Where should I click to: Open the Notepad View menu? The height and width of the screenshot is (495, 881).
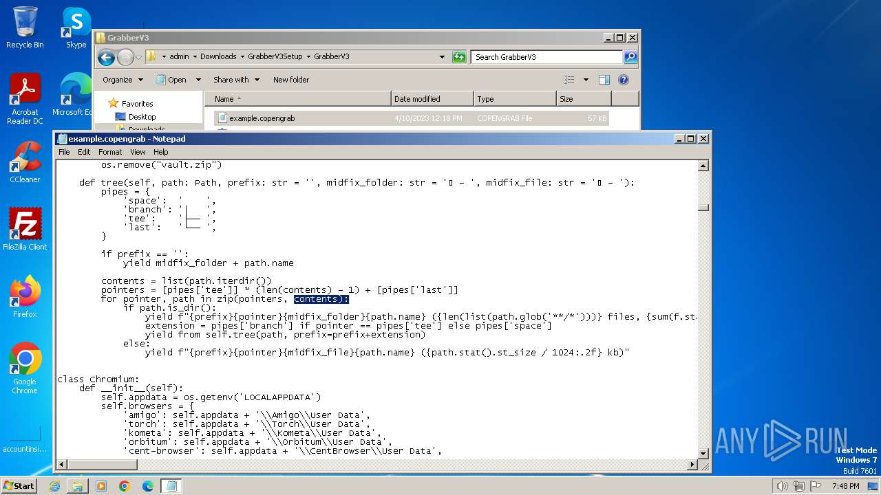(138, 152)
